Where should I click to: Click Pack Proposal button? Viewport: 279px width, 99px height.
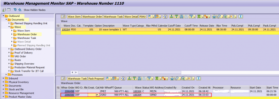point(96,78)
